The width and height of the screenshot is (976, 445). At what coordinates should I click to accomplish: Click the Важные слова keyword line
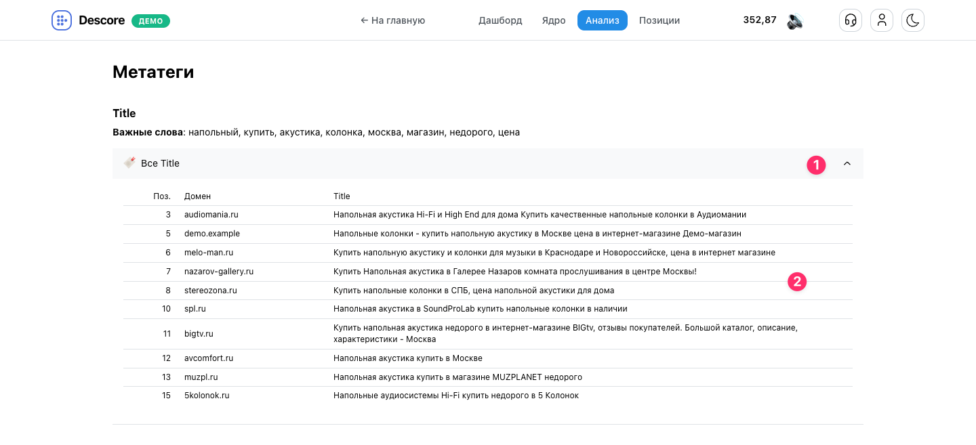pyautogui.click(x=317, y=133)
